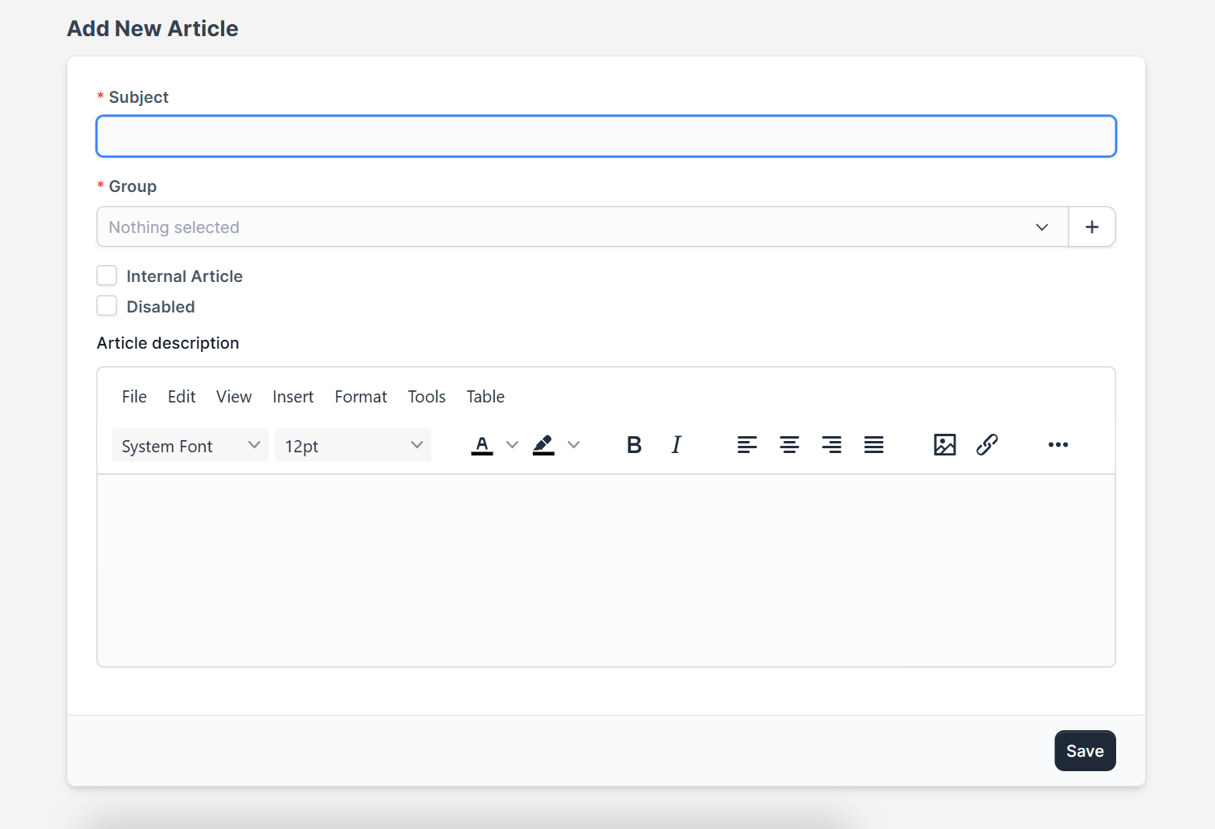Justify the article text
The image size is (1215, 829).
pos(874,445)
